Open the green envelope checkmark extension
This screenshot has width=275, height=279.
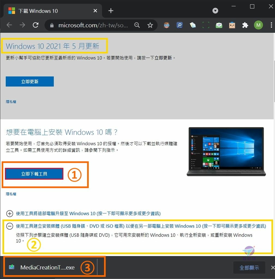(219, 25)
